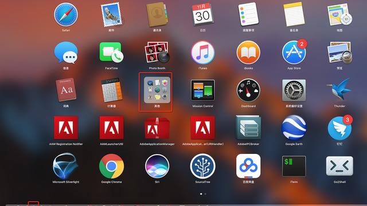The width and height of the screenshot is (367, 206).
Task: Launch the Preview app
Action: coord(339,53)
